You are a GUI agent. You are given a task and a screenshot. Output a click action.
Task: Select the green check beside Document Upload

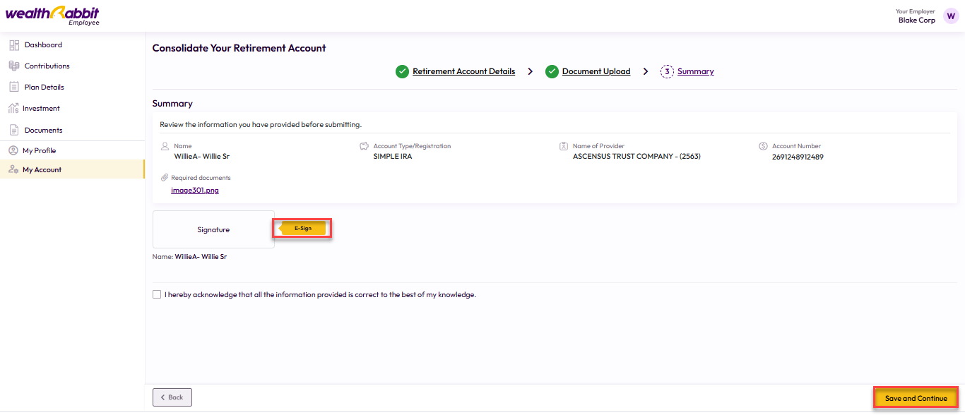(x=552, y=71)
